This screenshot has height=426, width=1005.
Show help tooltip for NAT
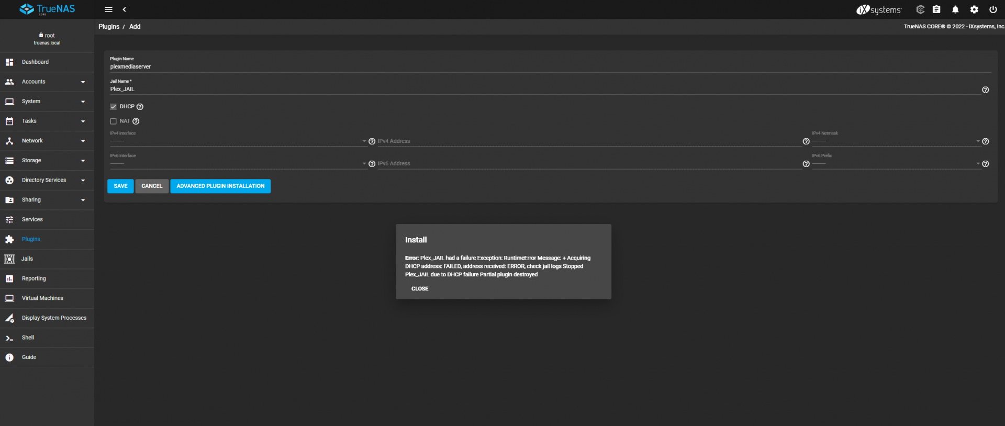(136, 121)
